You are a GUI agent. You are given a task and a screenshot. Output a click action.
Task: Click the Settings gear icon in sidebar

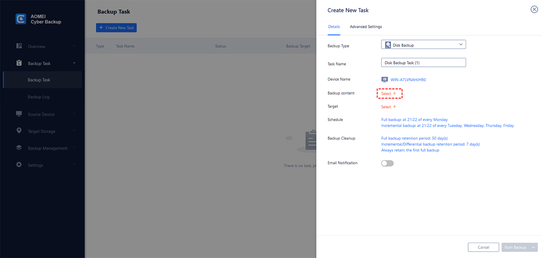[19, 165]
